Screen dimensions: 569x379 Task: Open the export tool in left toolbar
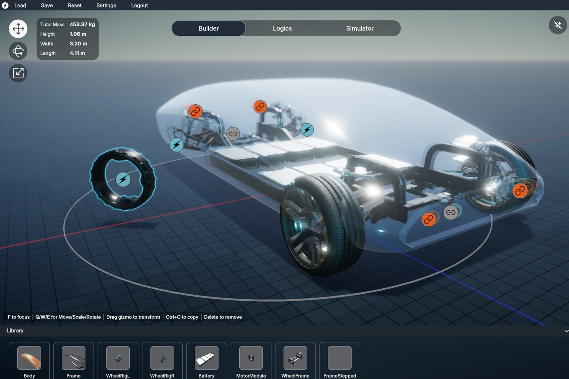click(18, 73)
